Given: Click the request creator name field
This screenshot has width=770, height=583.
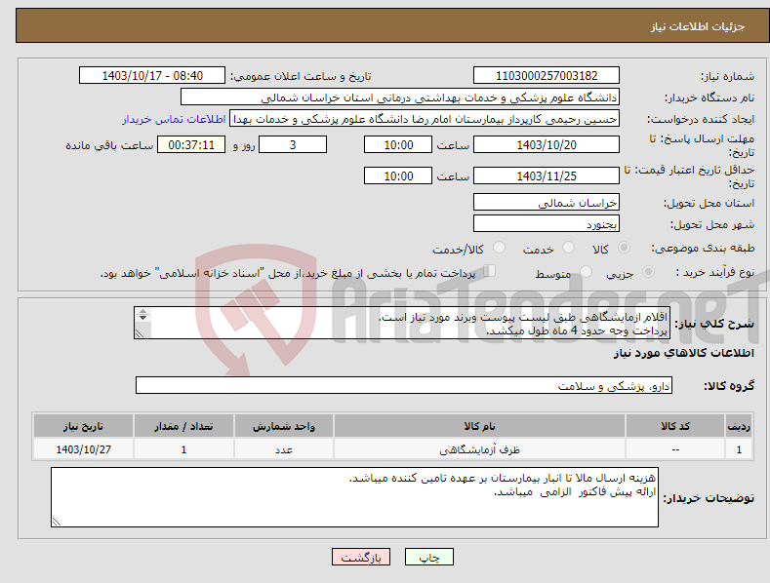Looking at the screenshot, I should point(425,119).
